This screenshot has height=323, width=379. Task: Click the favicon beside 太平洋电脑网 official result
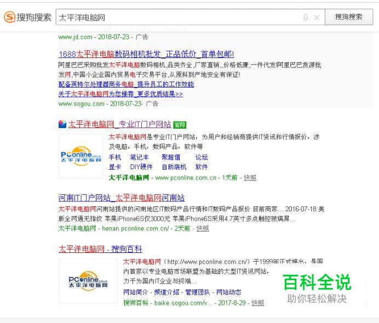tap(62, 124)
